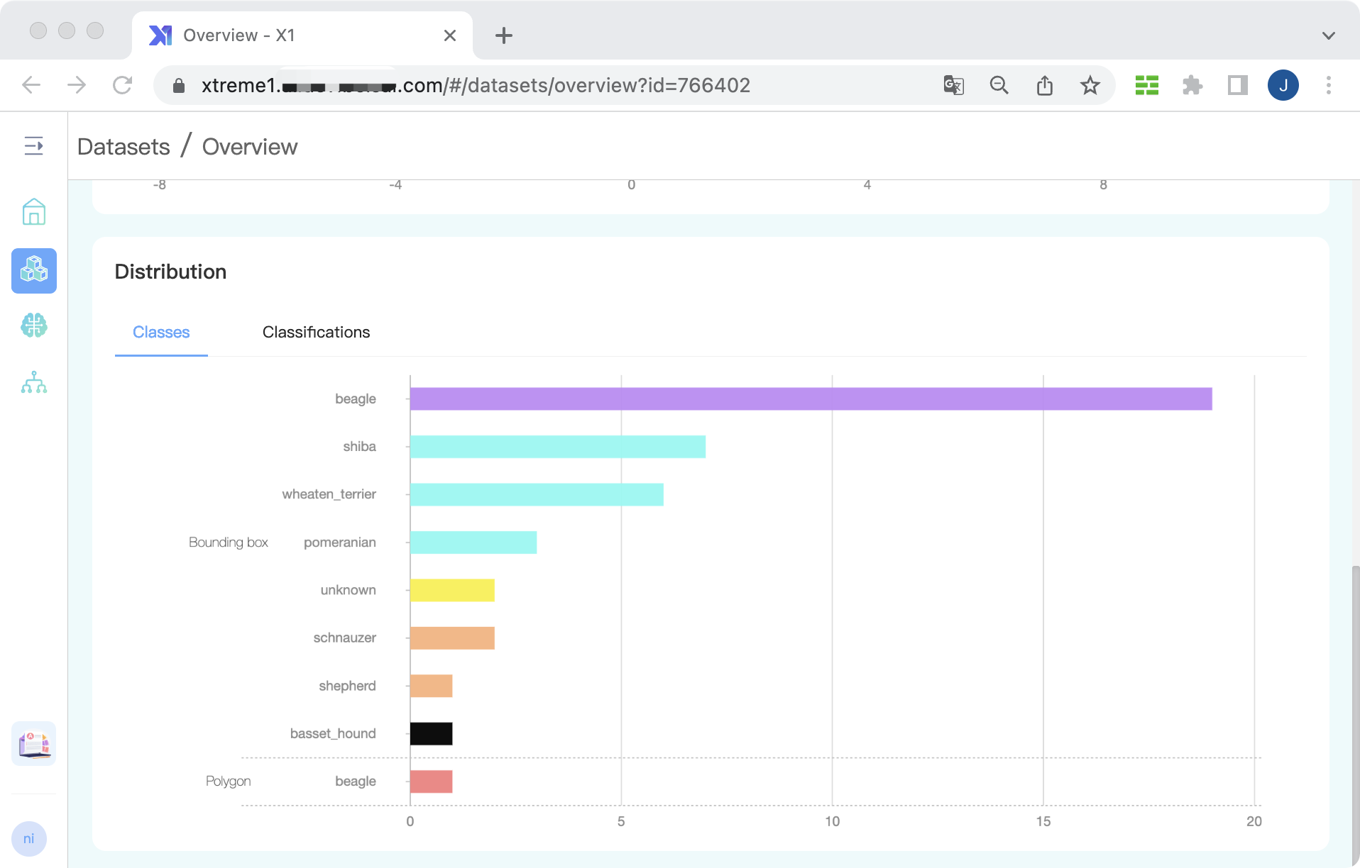1360x868 pixels.
Task: Select the Datasets cubes sidebar icon
Action: click(33, 270)
